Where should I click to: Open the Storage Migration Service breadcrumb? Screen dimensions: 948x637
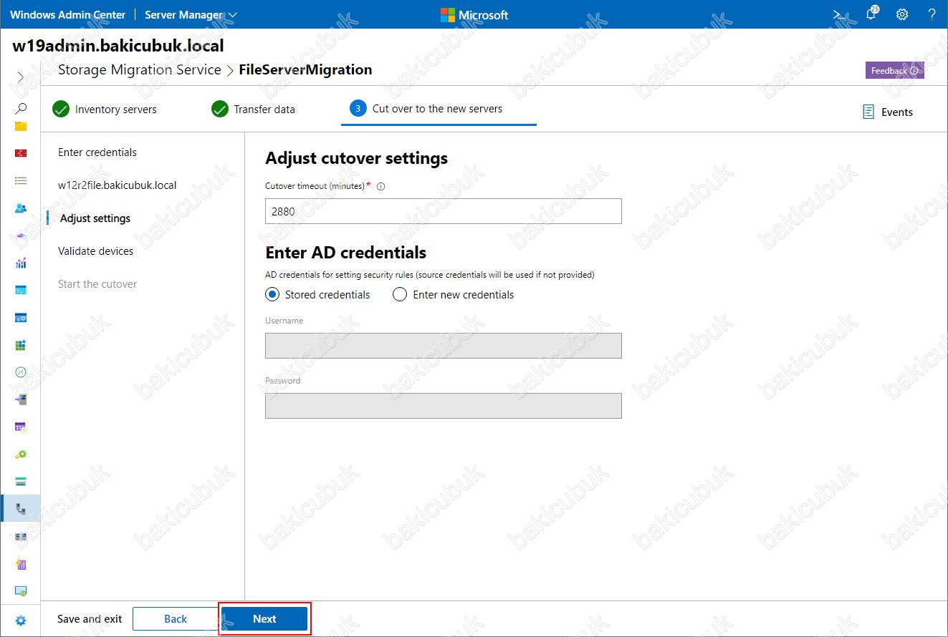coord(139,70)
